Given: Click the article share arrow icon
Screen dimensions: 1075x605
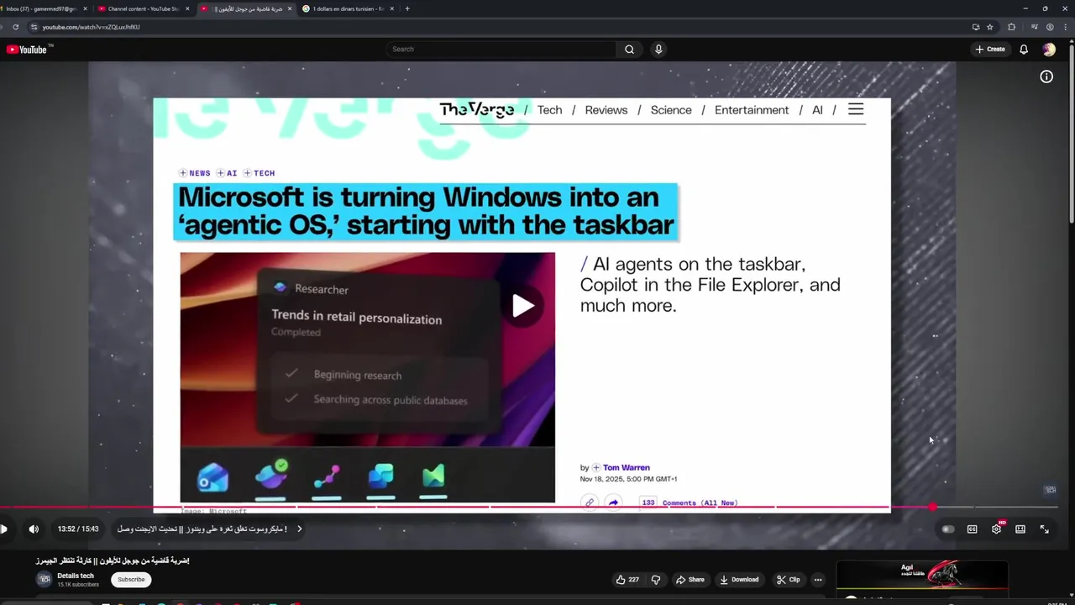Looking at the screenshot, I should pyautogui.click(x=613, y=502).
